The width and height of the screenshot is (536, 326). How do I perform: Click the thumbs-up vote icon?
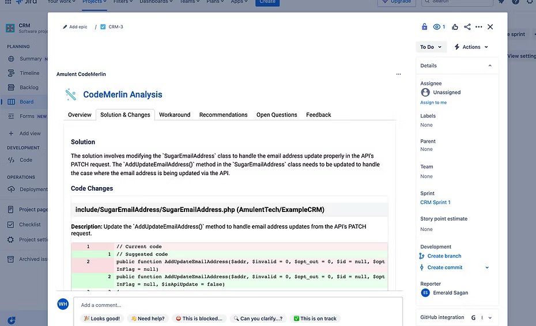tap(455, 26)
